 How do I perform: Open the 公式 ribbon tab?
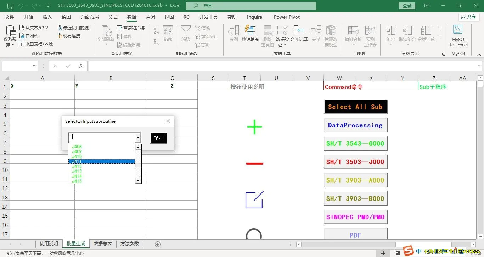coord(113,17)
